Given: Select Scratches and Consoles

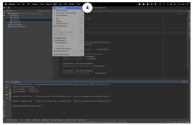Looking at the screenshot, I should (18, 26).
